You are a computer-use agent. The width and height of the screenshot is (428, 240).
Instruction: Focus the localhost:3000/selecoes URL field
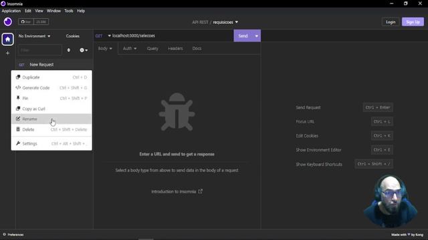coord(172,35)
